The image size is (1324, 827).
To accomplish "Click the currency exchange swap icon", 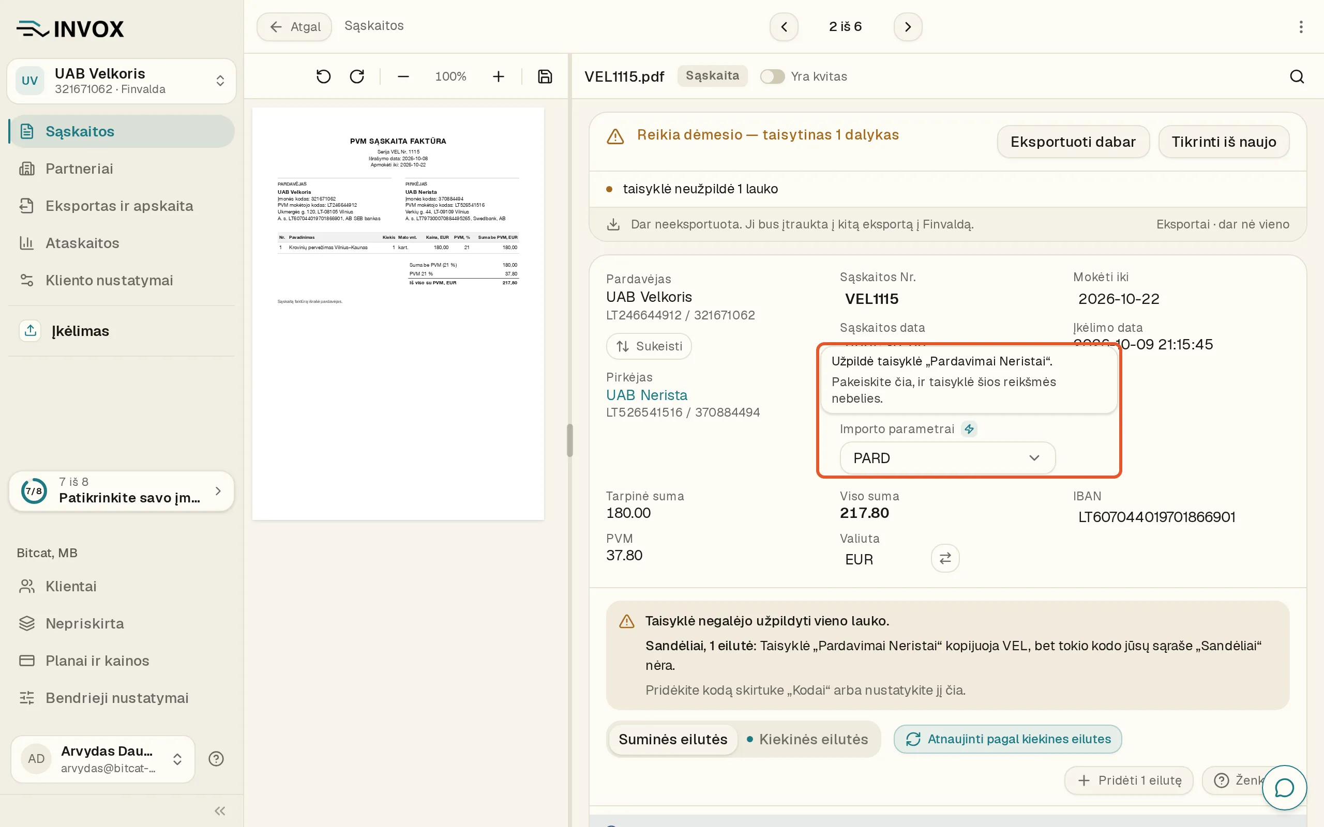I will point(945,558).
